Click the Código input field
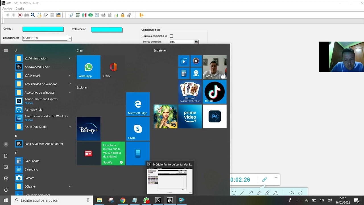The width and height of the screenshot is (364, 205). coord(43,29)
